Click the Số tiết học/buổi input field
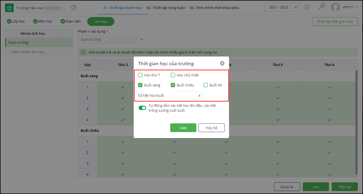Viewport: 363px width, 194px height. (x=188, y=95)
